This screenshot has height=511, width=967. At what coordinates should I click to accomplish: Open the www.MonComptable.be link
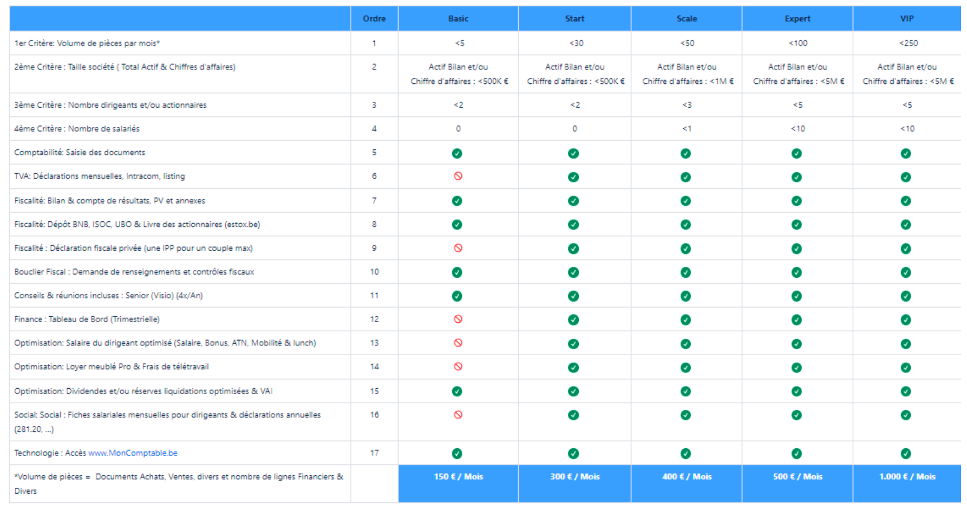133,453
